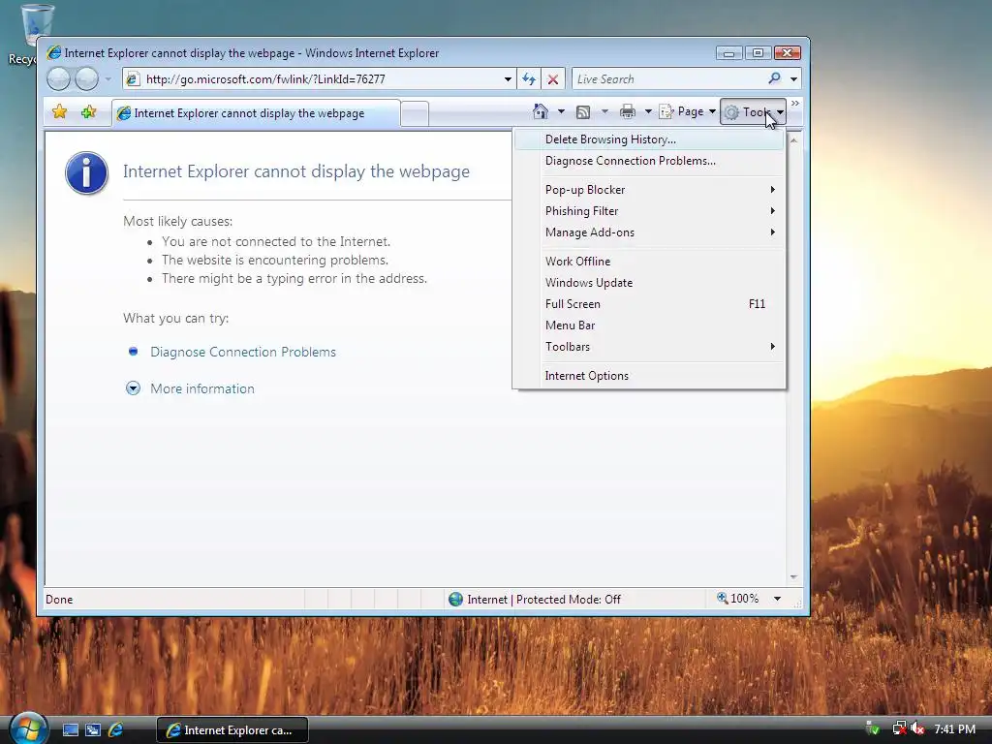Open the Phishing Filter submenu
This screenshot has width=992, height=744.
point(649,211)
